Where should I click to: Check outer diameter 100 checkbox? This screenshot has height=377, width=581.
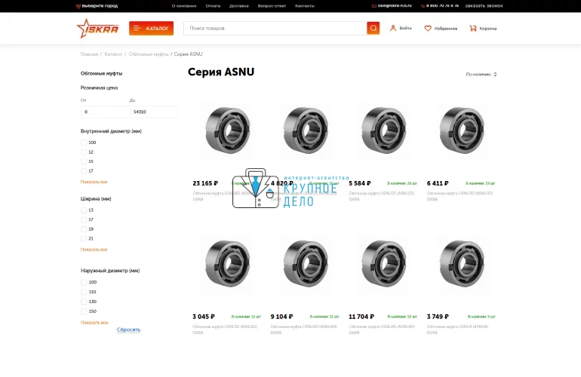(x=84, y=282)
